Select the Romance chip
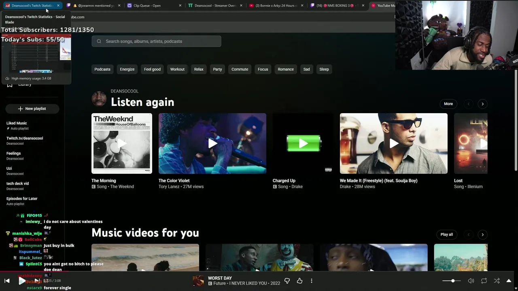The width and height of the screenshot is (518, 291). (x=286, y=69)
